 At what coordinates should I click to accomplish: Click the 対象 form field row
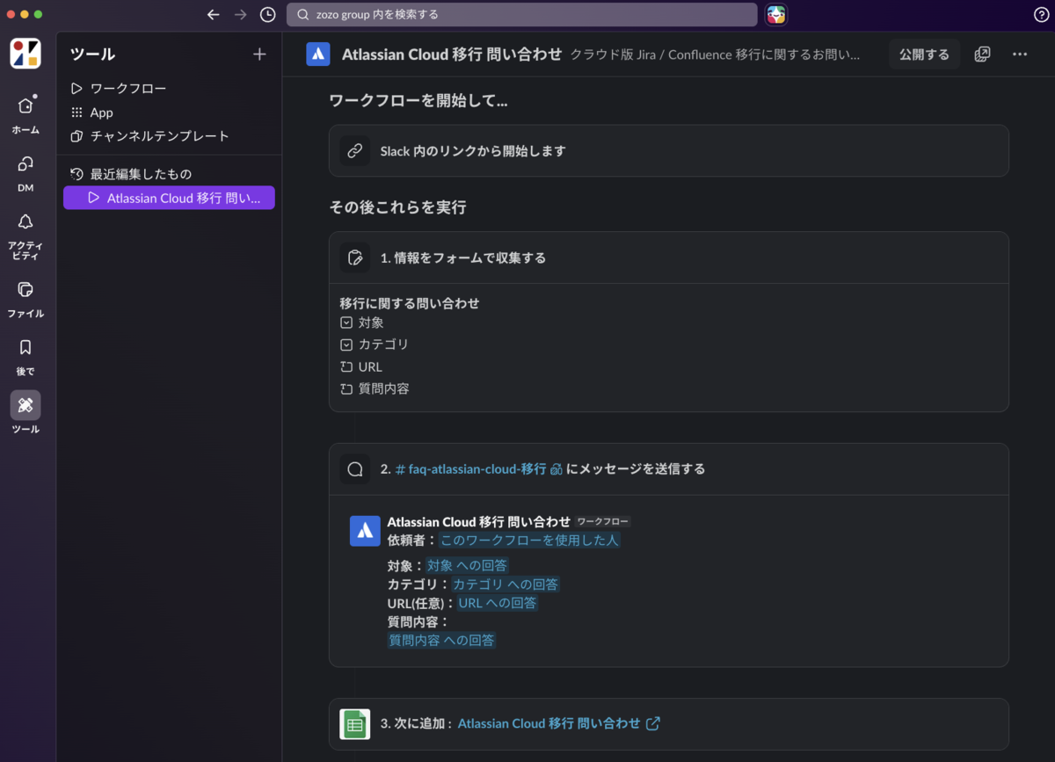pyautogui.click(x=362, y=323)
